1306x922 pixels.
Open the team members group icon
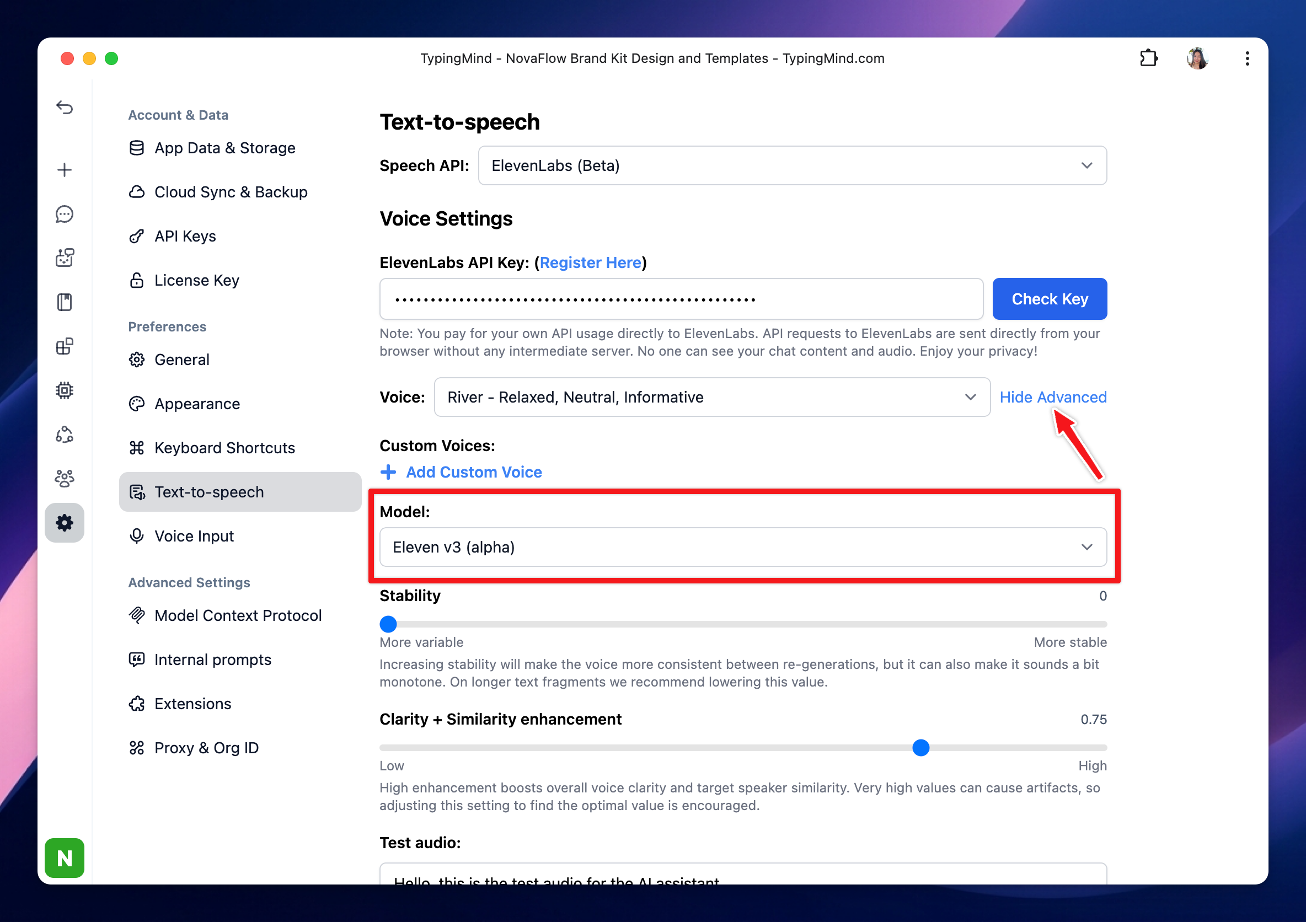pos(65,478)
